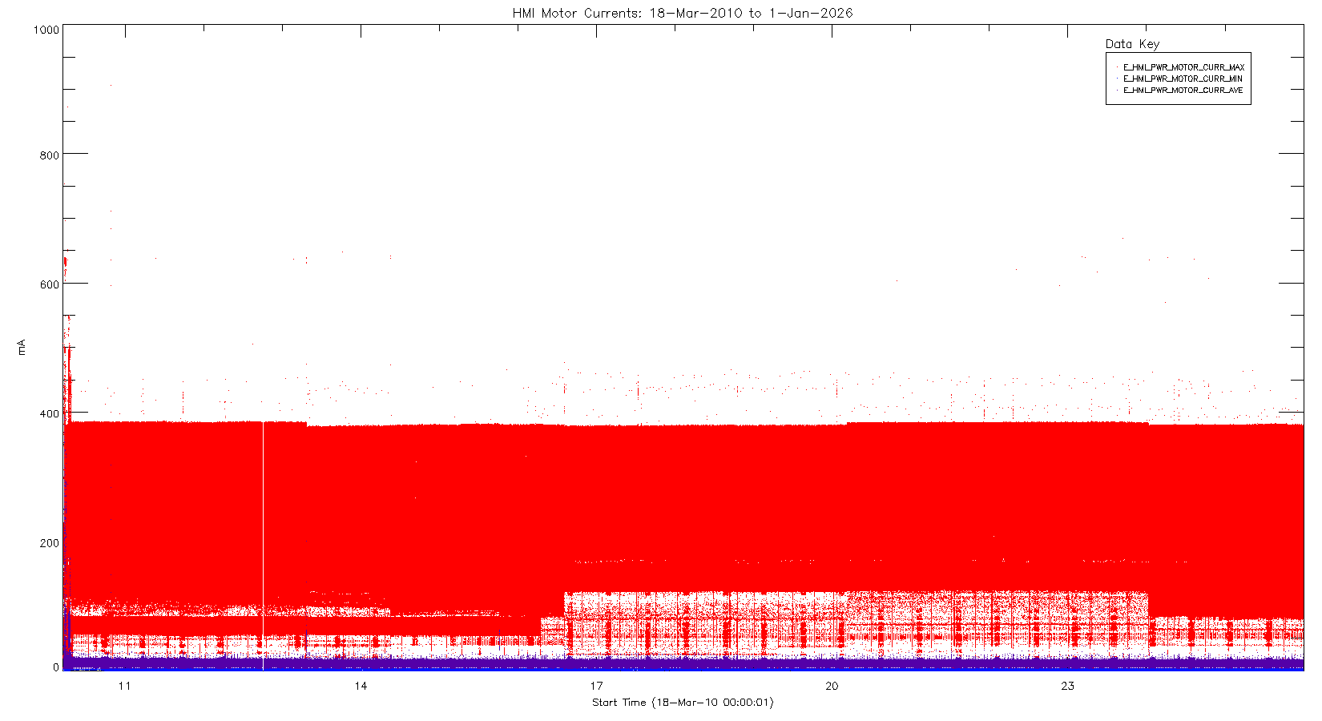This screenshot has width=1322, height=721.
Task: Click the x-axis tick label 17
Action: [x=596, y=686]
